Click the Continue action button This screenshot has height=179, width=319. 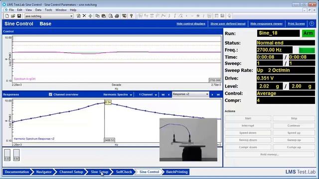[294, 126]
